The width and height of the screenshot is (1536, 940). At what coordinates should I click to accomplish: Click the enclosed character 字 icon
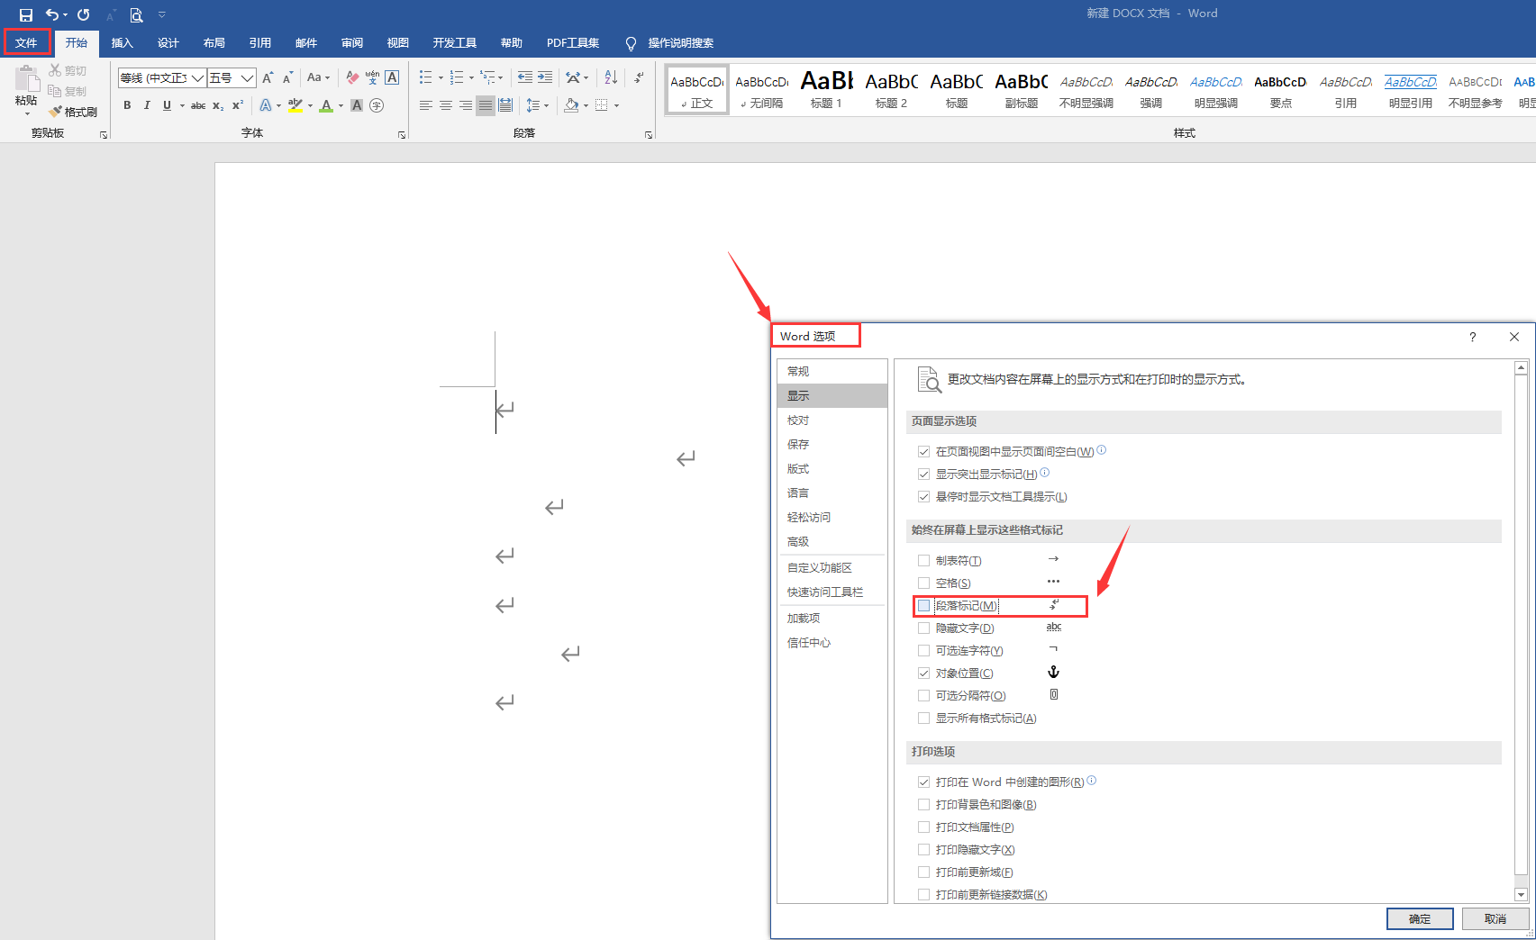coord(377,105)
